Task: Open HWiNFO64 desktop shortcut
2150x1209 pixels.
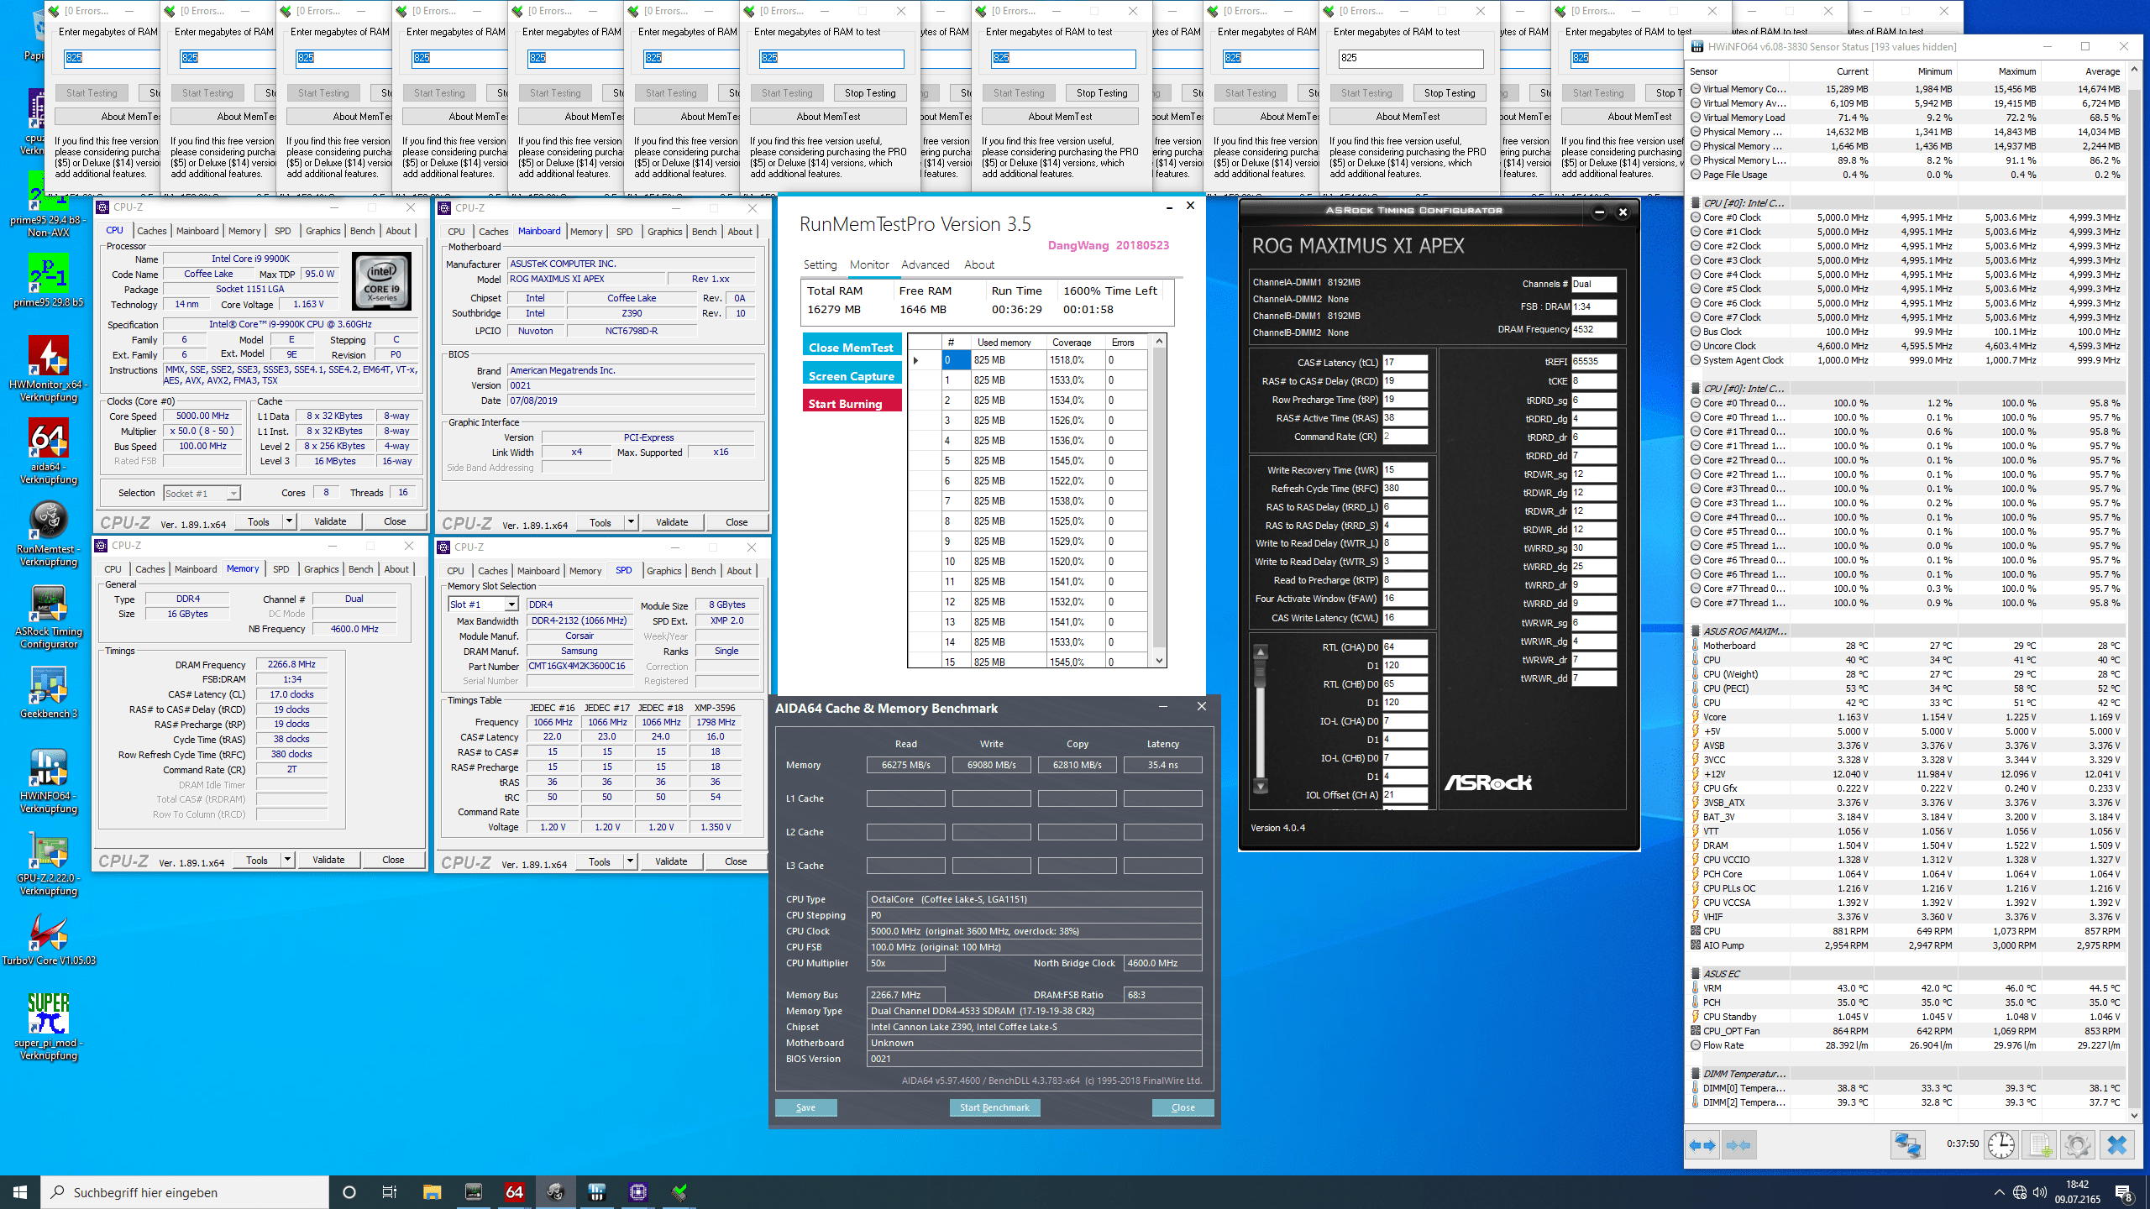Action: [x=48, y=781]
